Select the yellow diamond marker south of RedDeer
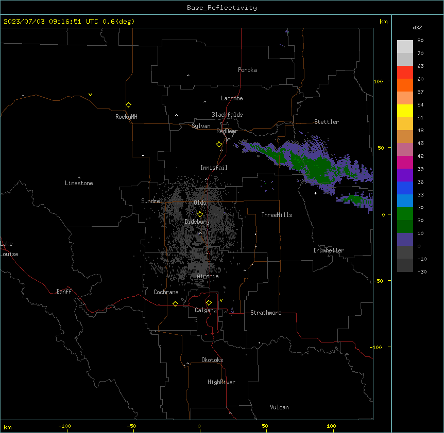Screen dimensions: 444x433 click(x=219, y=145)
